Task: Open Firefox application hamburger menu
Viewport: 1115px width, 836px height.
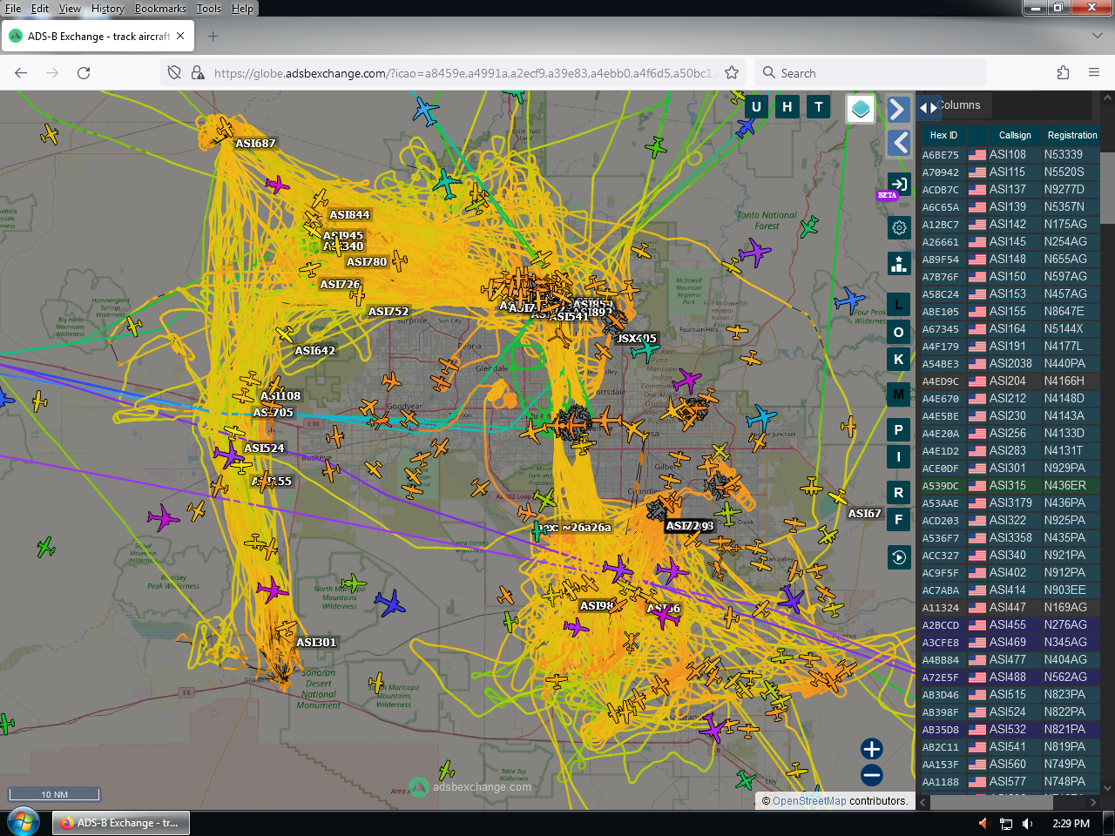Action: (1094, 73)
